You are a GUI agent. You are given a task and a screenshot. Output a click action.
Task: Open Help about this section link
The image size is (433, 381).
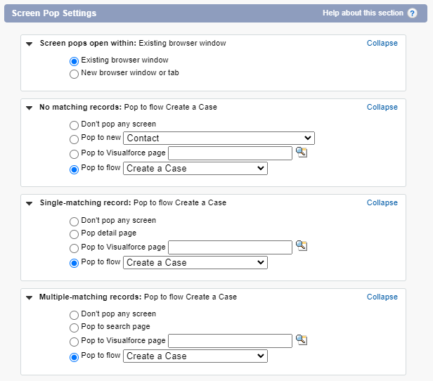pyautogui.click(x=363, y=13)
